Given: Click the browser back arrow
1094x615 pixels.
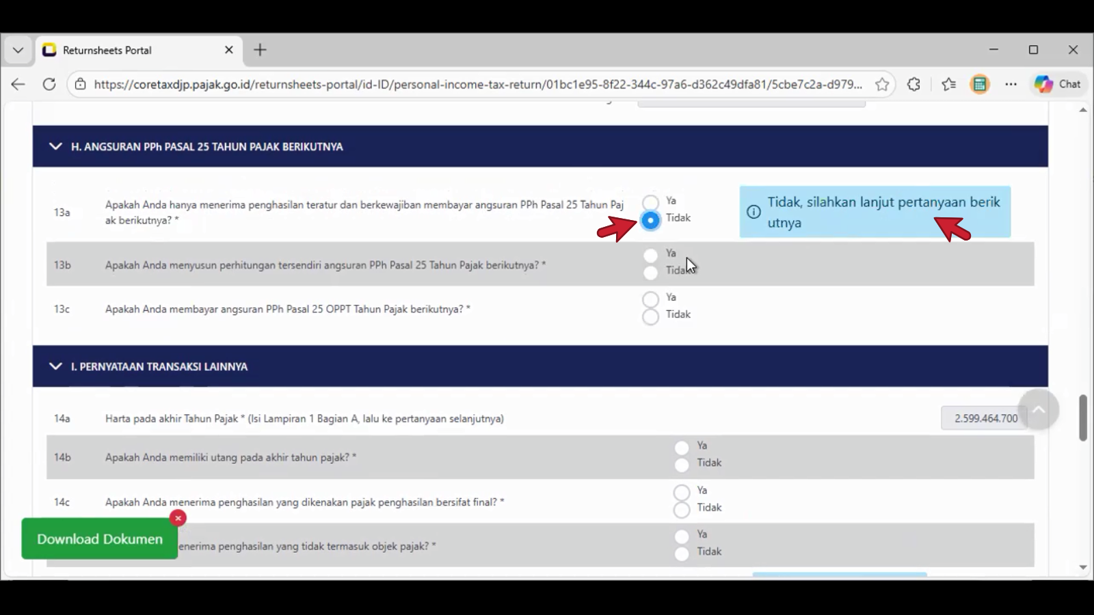Looking at the screenshot, I should pyautogui.click(x=18, y=84).
